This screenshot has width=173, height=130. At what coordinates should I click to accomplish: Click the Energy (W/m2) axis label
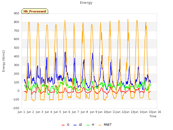pyautogui.click(x=4, y=61)
